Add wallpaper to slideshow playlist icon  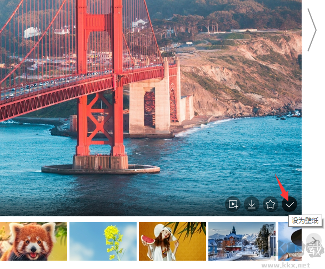click(233, 204)
